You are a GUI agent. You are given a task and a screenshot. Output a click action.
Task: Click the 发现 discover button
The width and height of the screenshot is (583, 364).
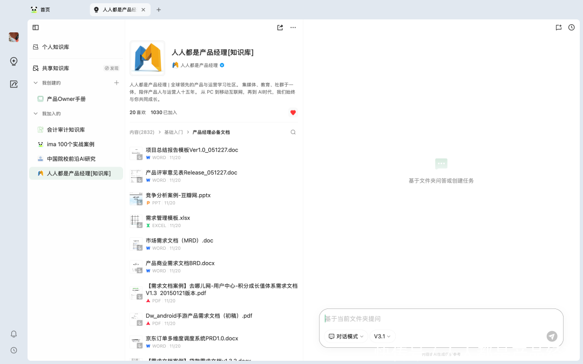pos(111,68)
